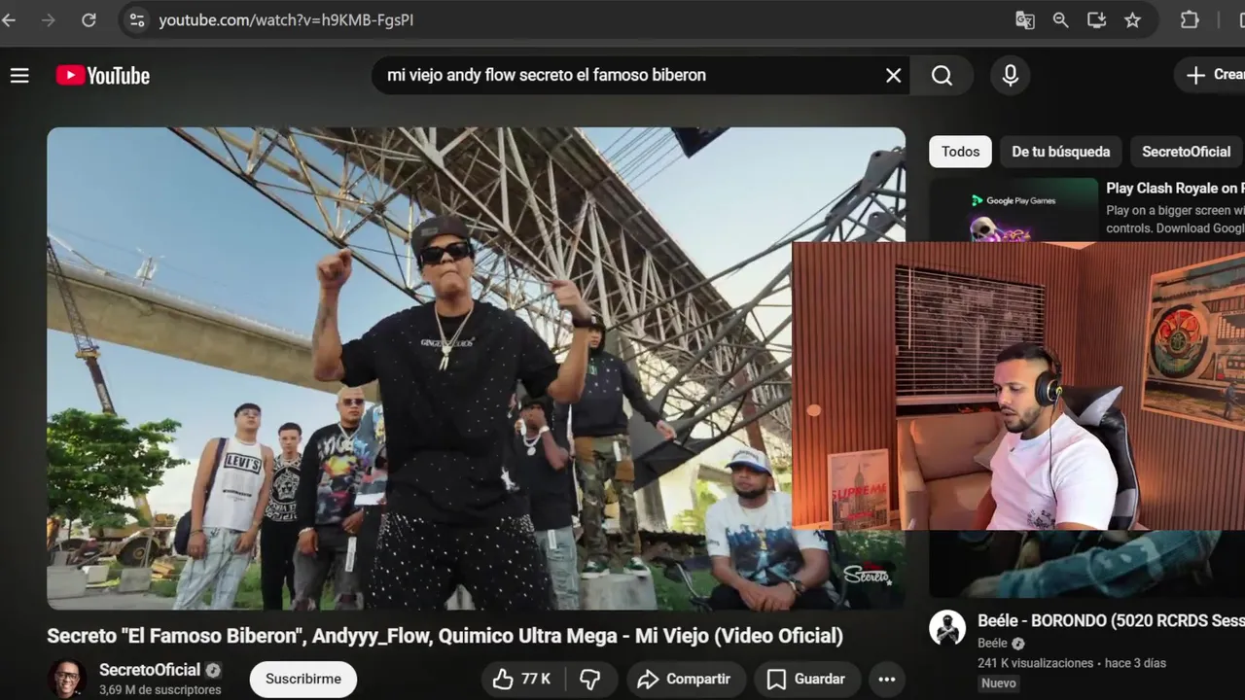
Task: Open SecretoOficial channel avatar
Action: [x=66, y=679]
